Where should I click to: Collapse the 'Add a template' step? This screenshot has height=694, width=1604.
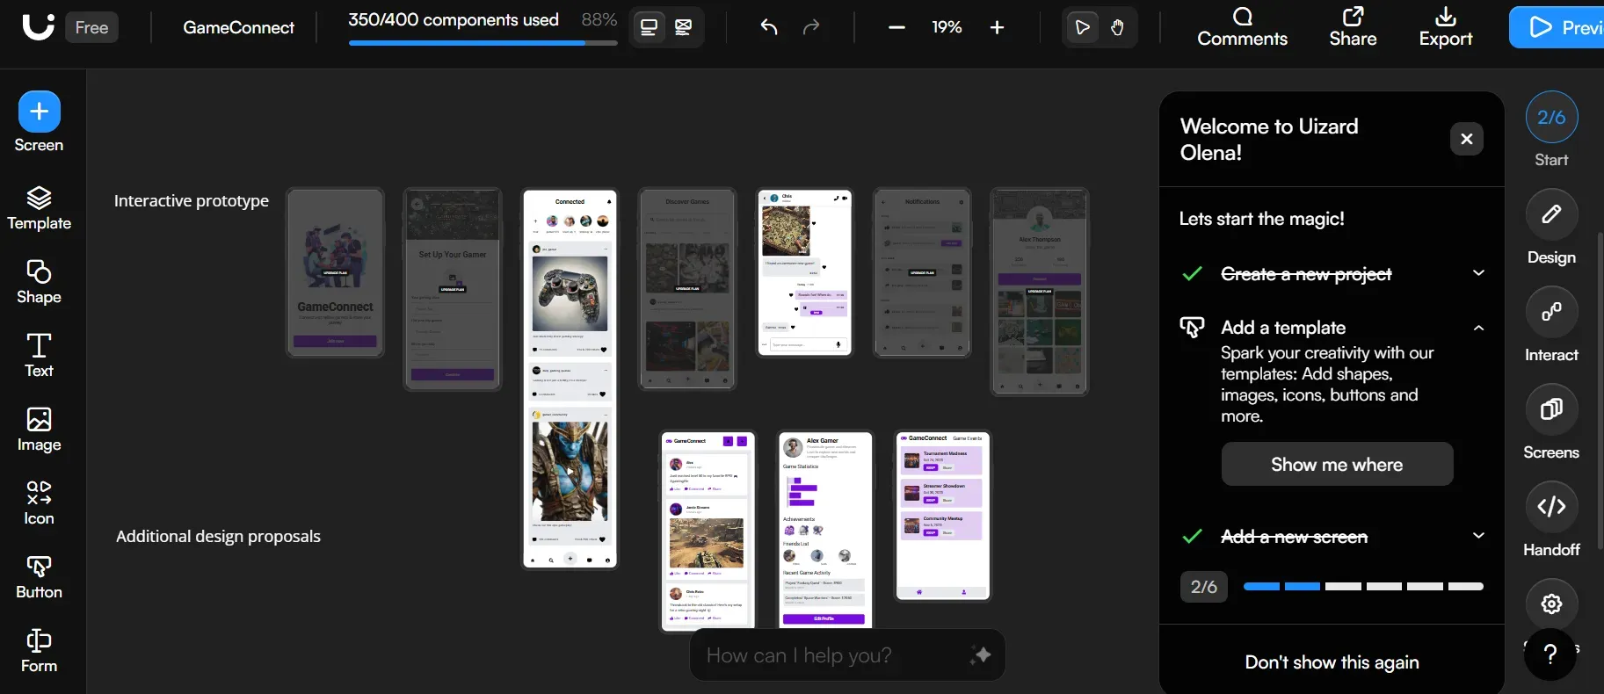point(1478,328)
